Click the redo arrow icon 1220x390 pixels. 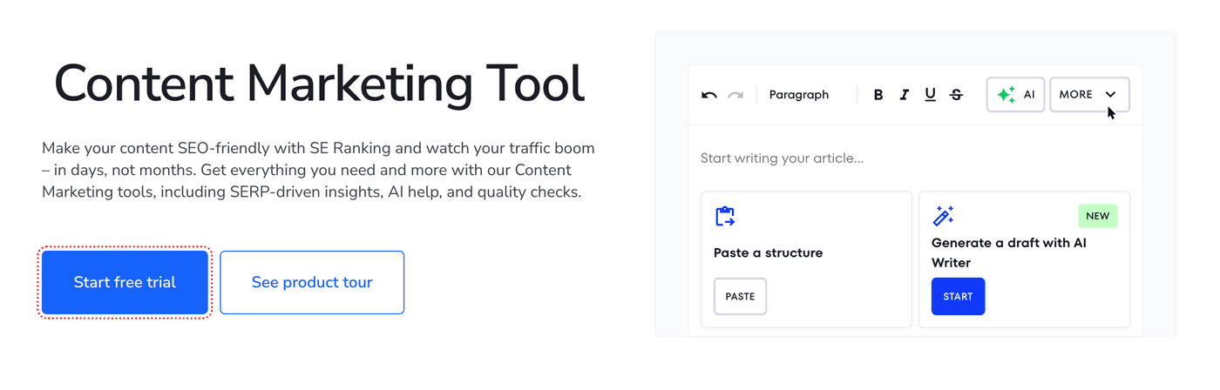(x=735, y=95)
